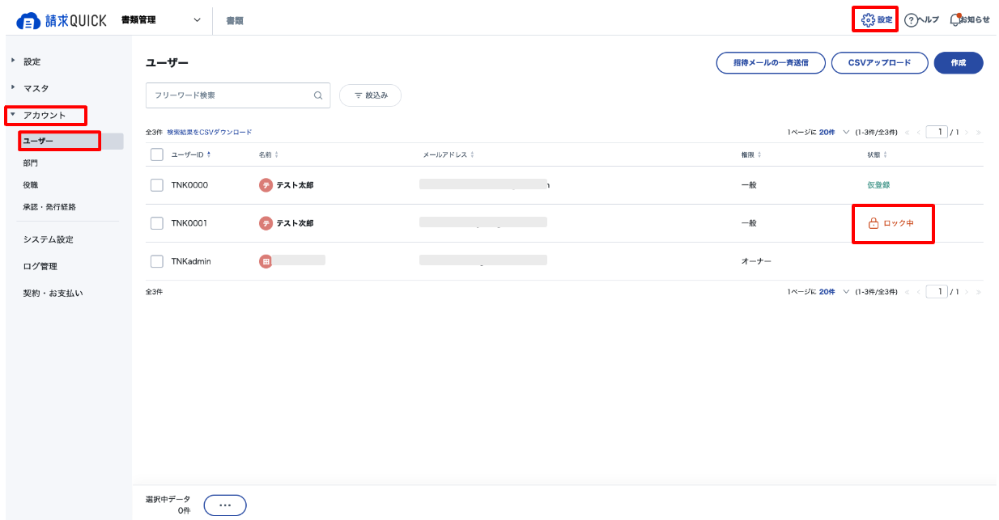Click the TNKadmin user avatar icon
The height and width of the screenshot is (520, 999).
click(266, 261)
